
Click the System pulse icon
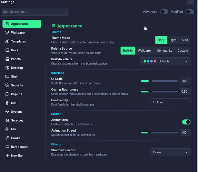(7, 112)
